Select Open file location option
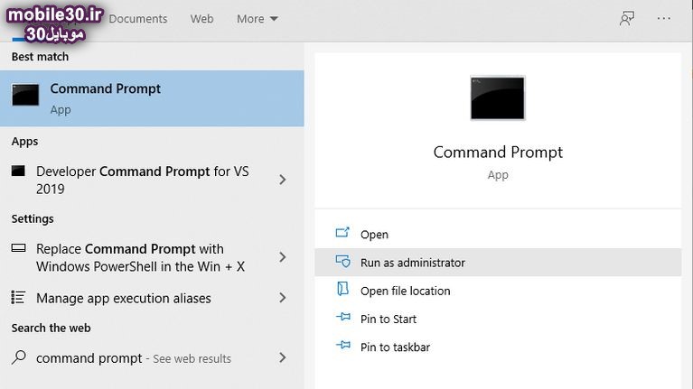This screenshot has width=693, height=389. click(x=405, y=291)
